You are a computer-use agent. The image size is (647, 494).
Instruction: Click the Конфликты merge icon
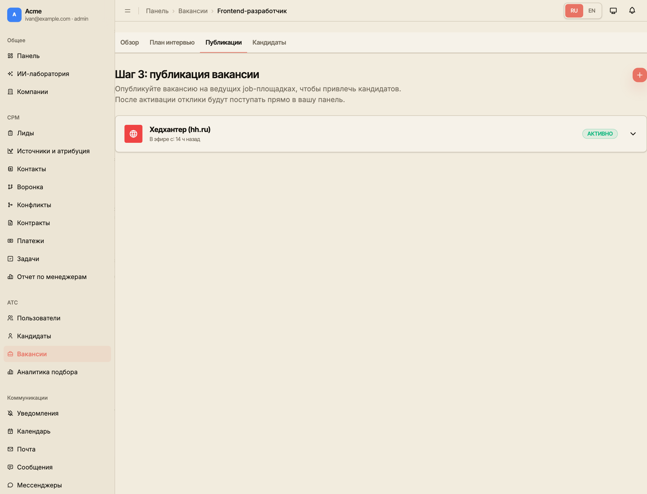[10, 205]
